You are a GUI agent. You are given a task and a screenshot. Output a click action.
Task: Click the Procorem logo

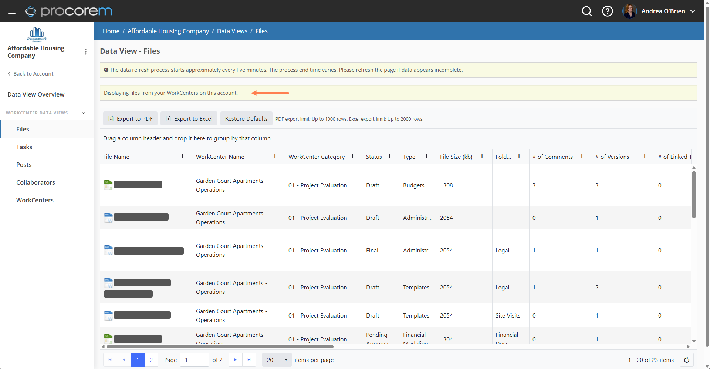69,11
